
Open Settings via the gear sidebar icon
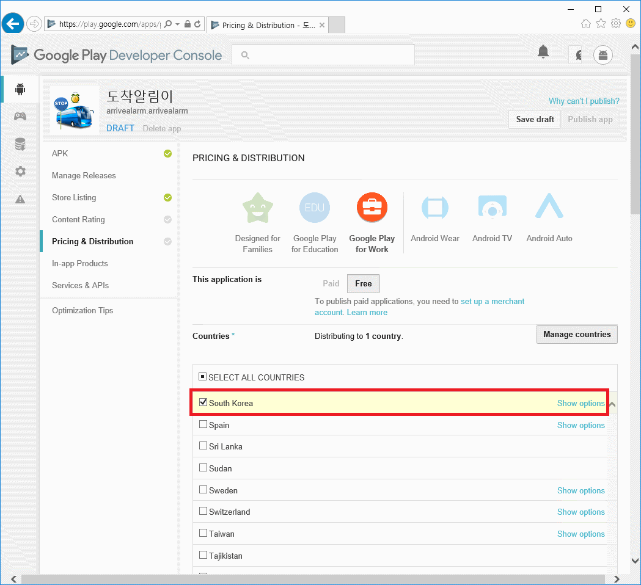click(20, 172)
